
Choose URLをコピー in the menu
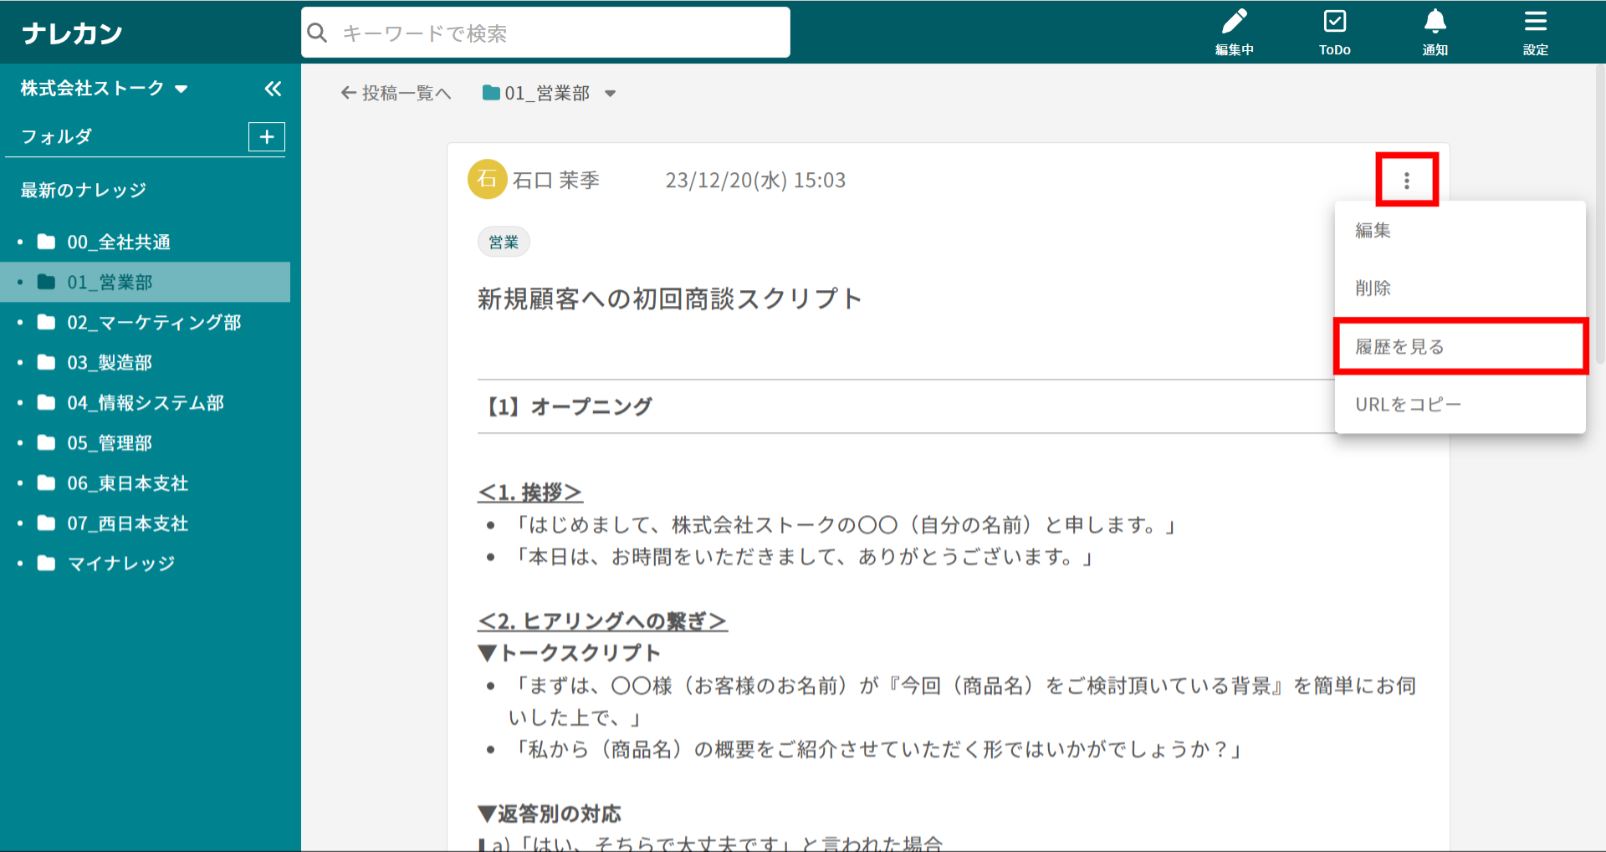pyautogui.click(x=1408, y=405)
